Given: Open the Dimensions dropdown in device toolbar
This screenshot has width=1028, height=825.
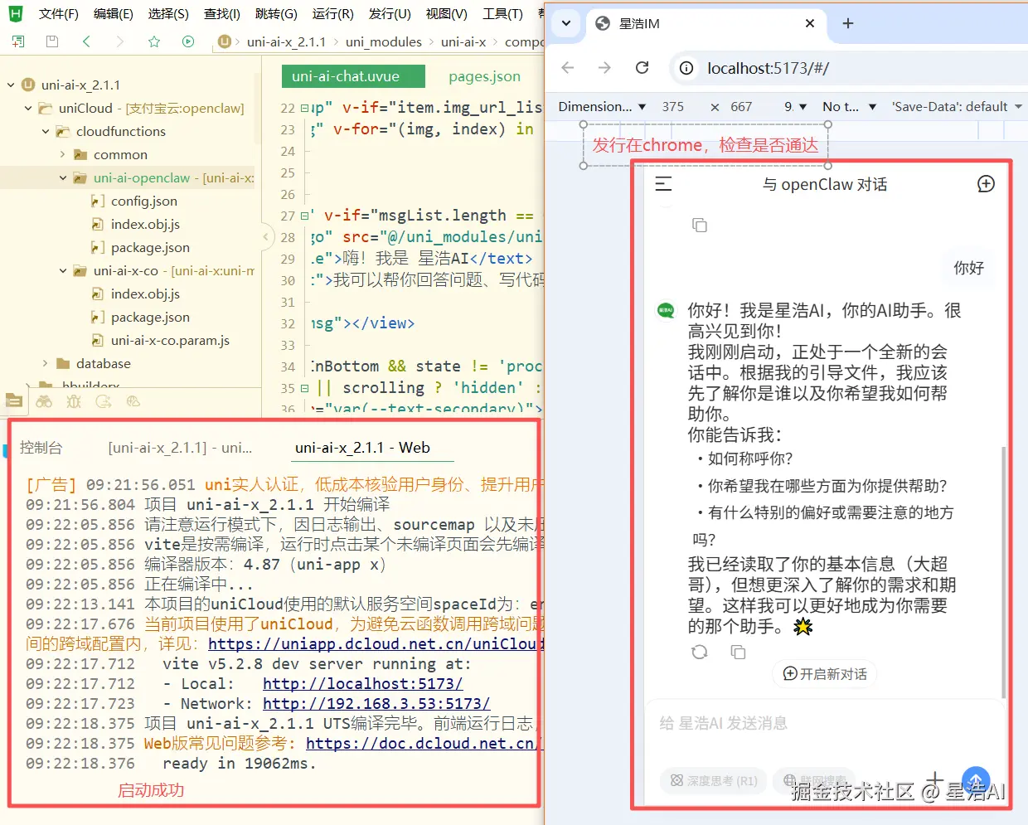Looking at the screenshot, I should (x=601, y=106).
